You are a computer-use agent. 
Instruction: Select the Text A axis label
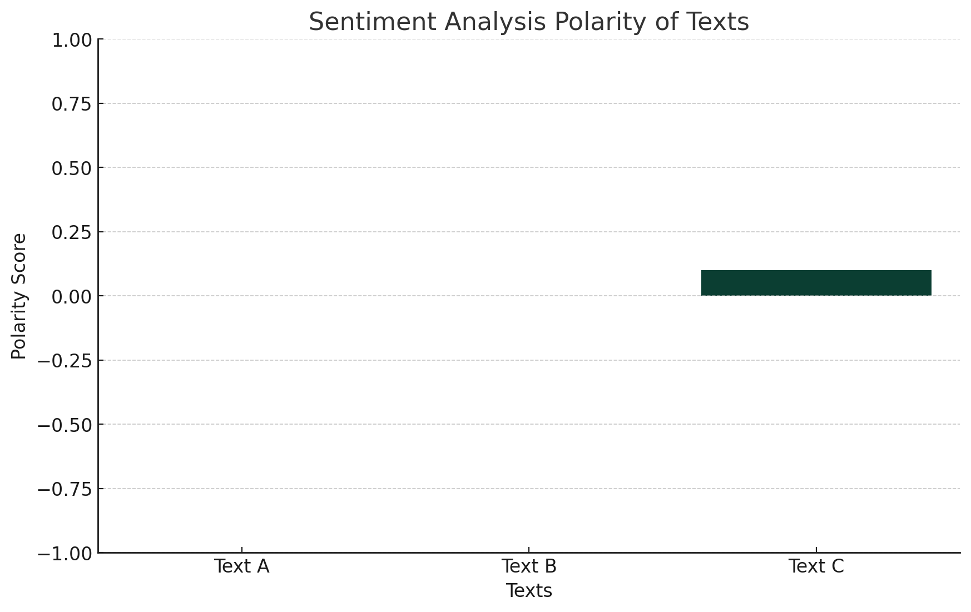242,566
